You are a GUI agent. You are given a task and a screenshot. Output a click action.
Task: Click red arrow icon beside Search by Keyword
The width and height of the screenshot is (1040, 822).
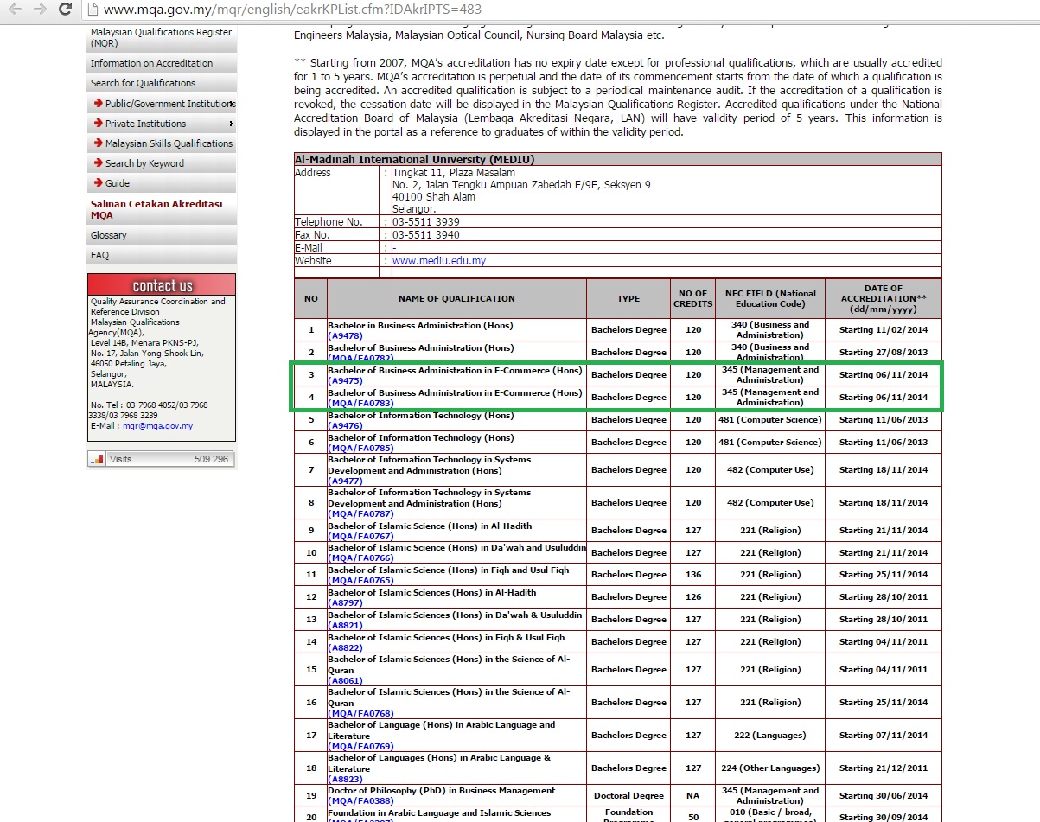click(99, 163)
